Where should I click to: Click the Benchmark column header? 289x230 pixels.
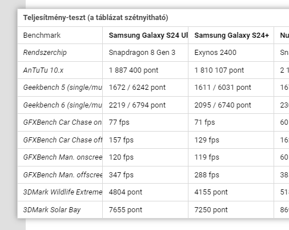[x=42, y=35]
